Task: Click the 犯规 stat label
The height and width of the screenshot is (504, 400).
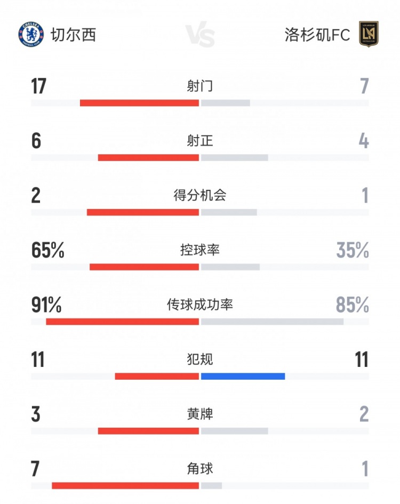Action: point(200,359)
